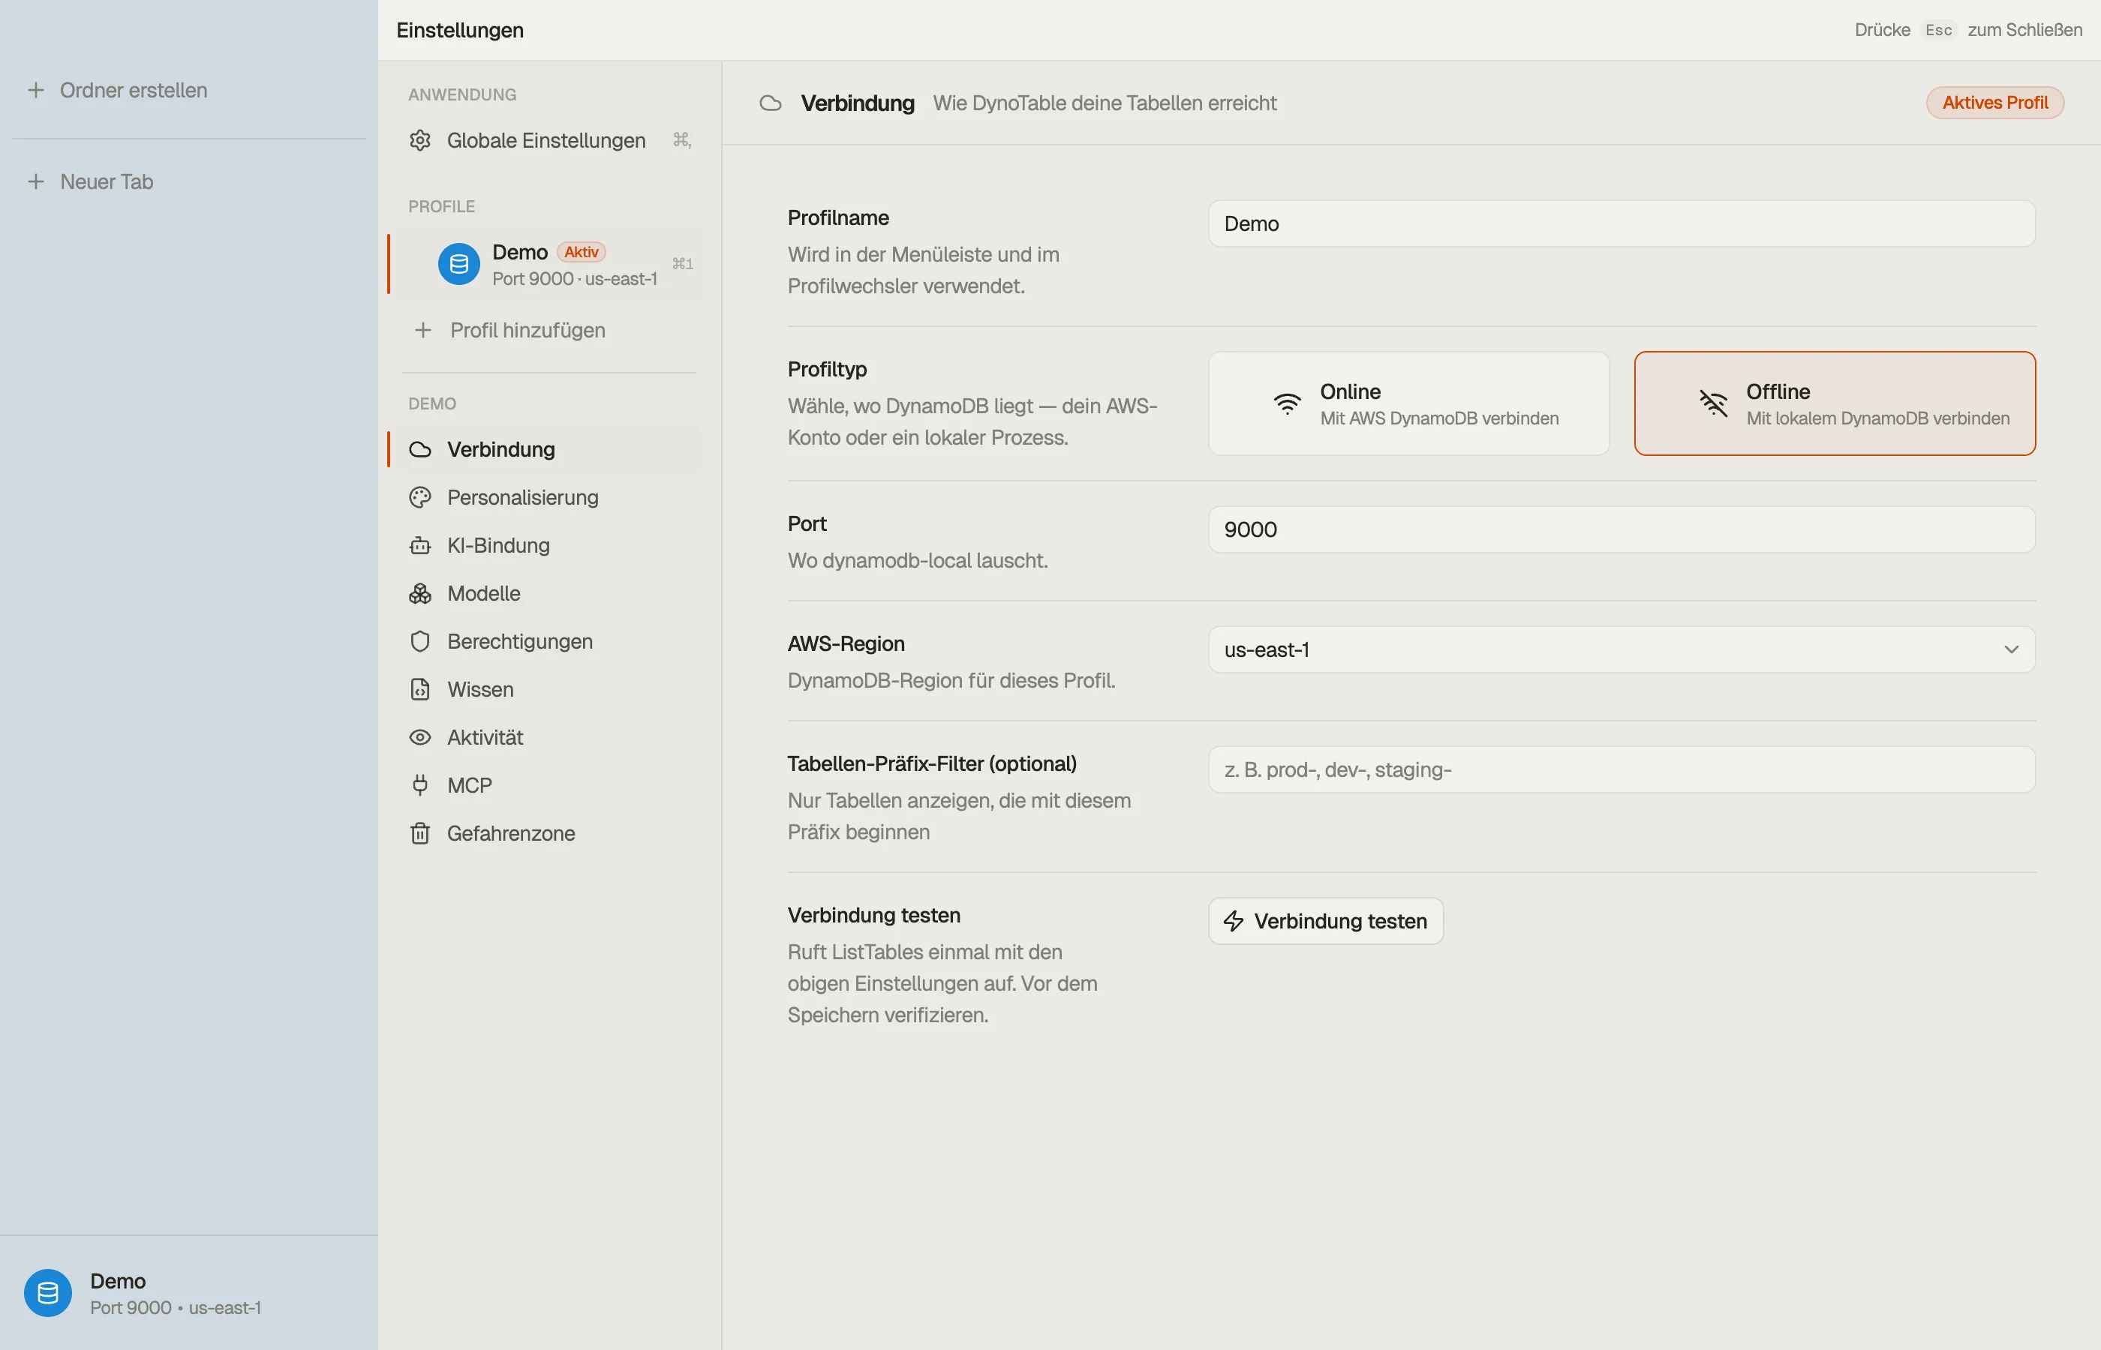Select the Offline profile type
Viewport: 2101px width, 1350px height.
click(x=1835, y=403)
